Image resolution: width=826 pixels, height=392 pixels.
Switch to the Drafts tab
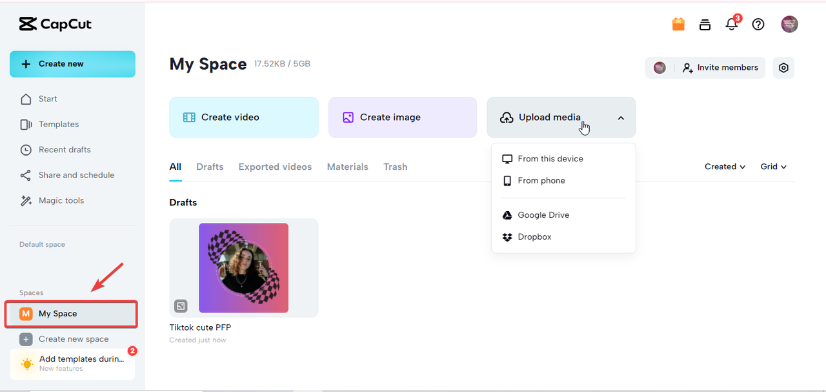pyautogui.click(x=210, y=167)
